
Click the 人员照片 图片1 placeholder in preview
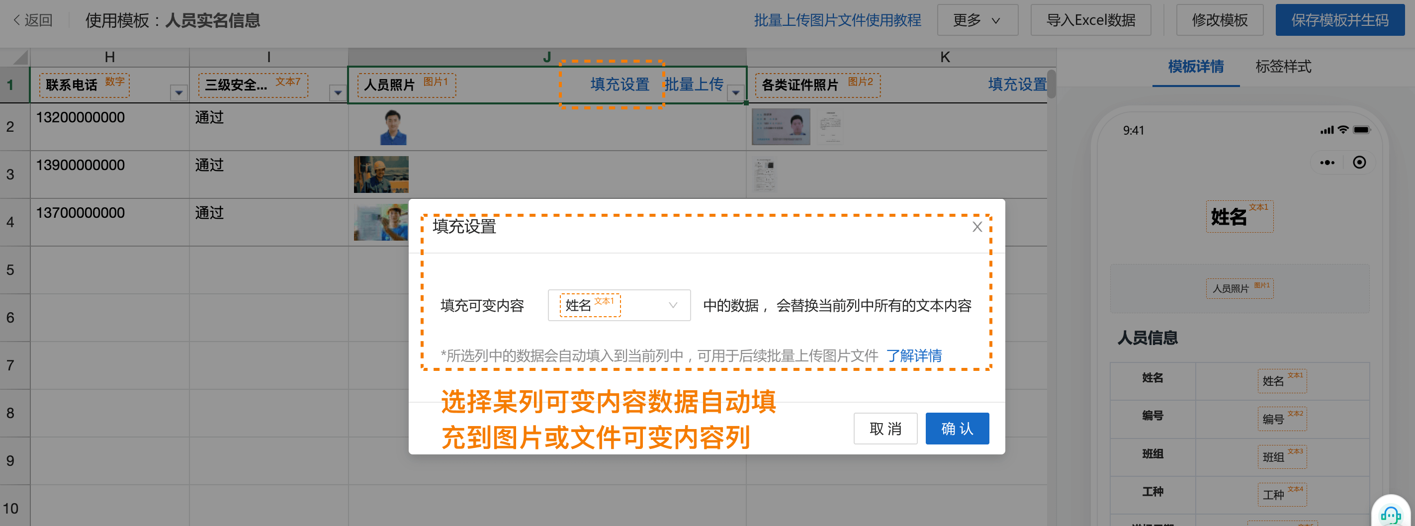(1239, 288)
